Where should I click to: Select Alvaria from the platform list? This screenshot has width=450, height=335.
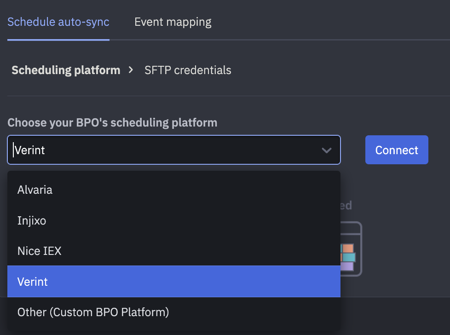(35, 190)
